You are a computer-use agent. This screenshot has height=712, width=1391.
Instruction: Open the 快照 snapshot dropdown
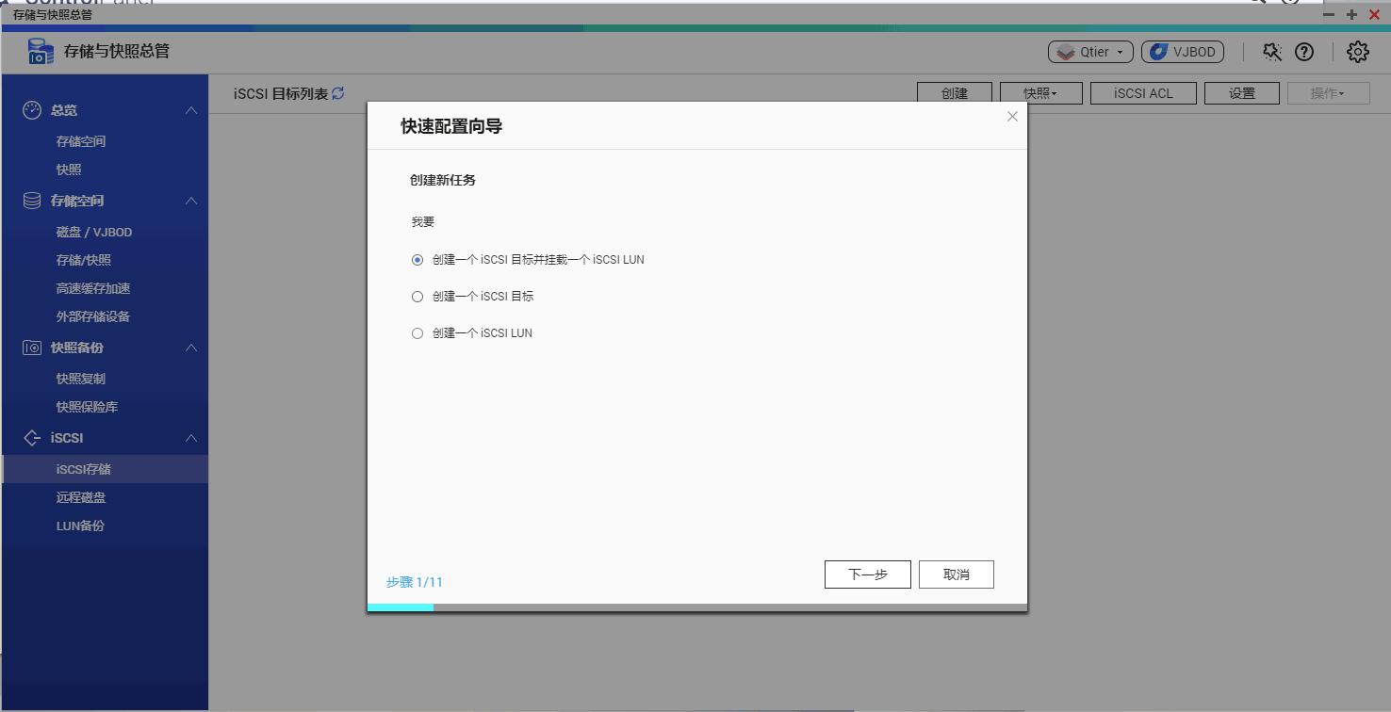point(1039,92)
